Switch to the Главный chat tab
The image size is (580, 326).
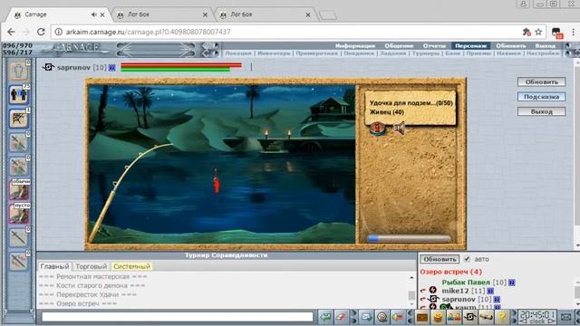tap(54, 266)
